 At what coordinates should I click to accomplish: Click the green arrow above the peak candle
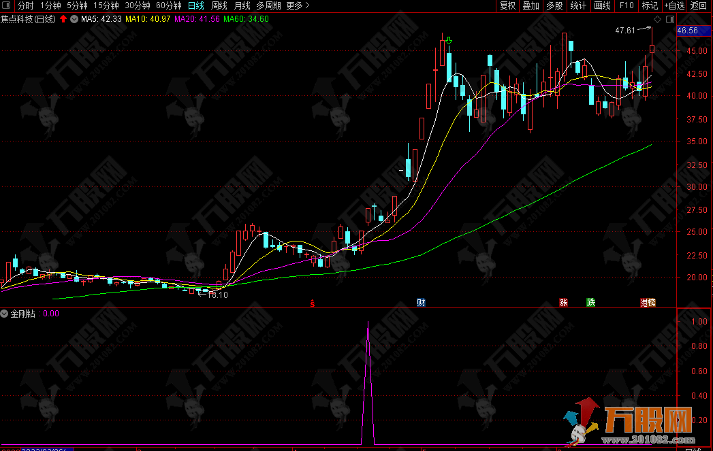coord(449,40)
